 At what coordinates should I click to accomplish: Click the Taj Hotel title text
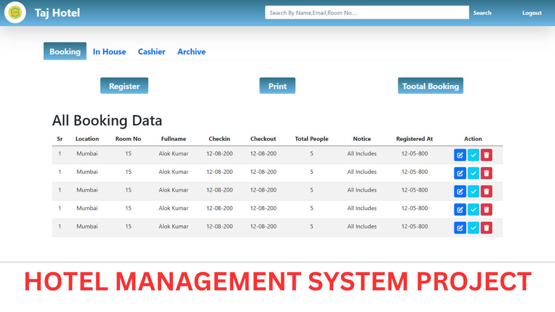tap(57, 13)
